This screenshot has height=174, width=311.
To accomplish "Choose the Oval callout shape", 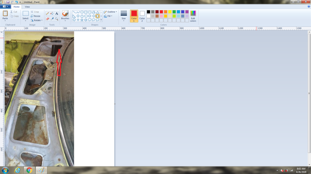I will click(94, 20).
